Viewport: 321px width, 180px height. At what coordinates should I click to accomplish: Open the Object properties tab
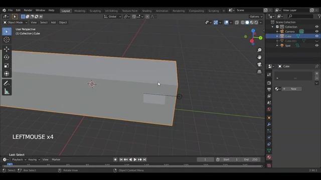[269, 118]
